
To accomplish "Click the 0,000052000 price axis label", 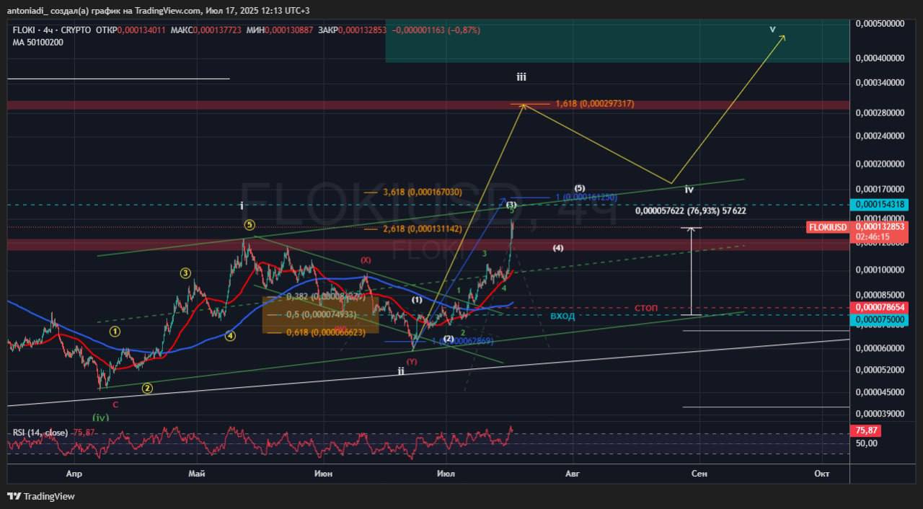I will 880,370.
